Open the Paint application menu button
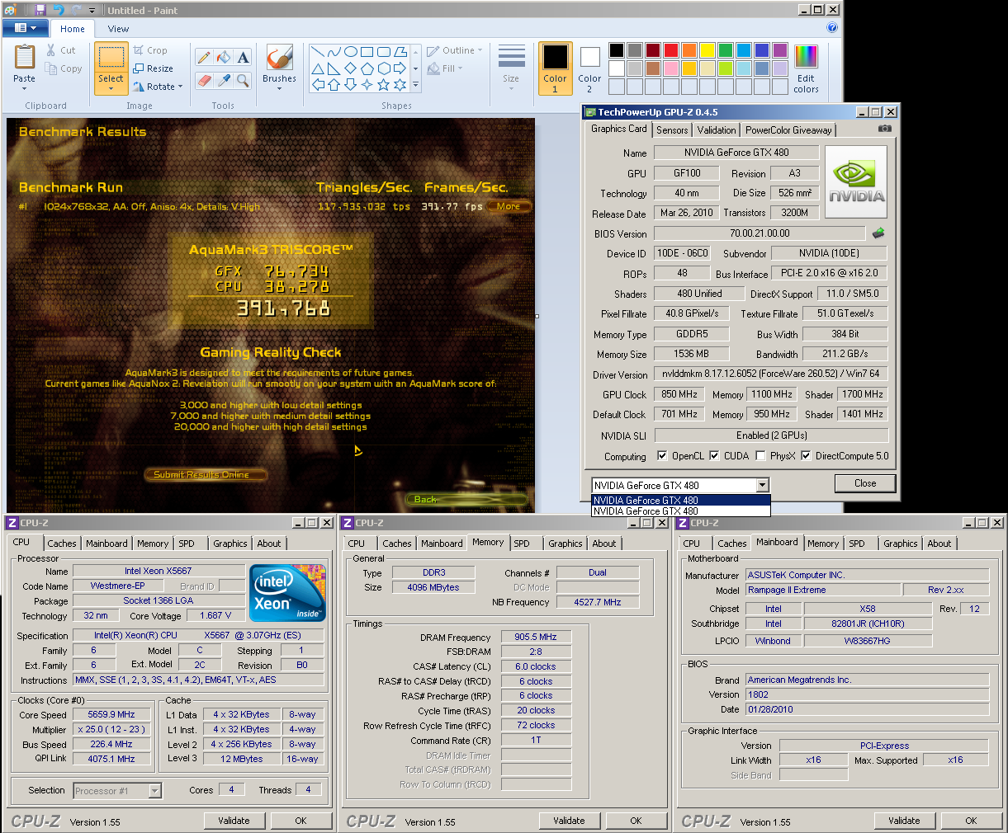 tap(26, 28)
